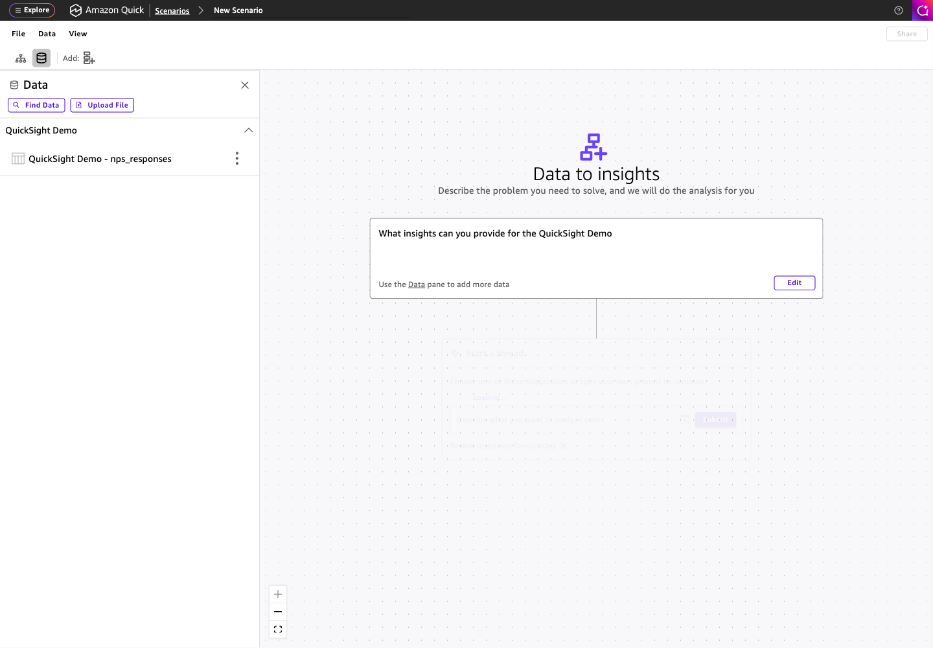Screen dimensions: 933x648
Task: Open the help question mark icon
Action: click(x=899, y=10)
